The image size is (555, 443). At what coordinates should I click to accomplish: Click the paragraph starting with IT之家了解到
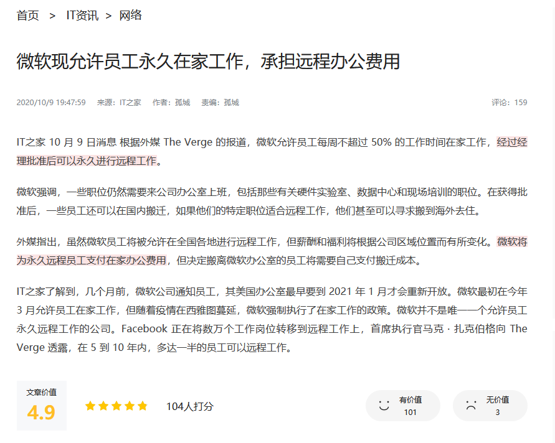click(x=272, y=320)
